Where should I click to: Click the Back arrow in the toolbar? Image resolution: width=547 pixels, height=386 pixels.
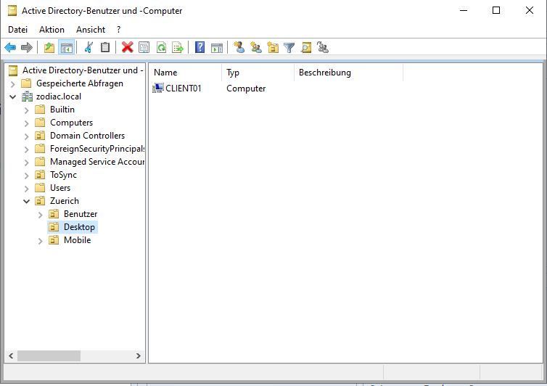point(10,47)
